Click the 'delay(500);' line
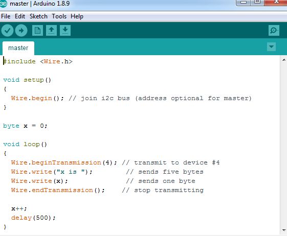This screenshot has height=236, width=287. (33, 218)
